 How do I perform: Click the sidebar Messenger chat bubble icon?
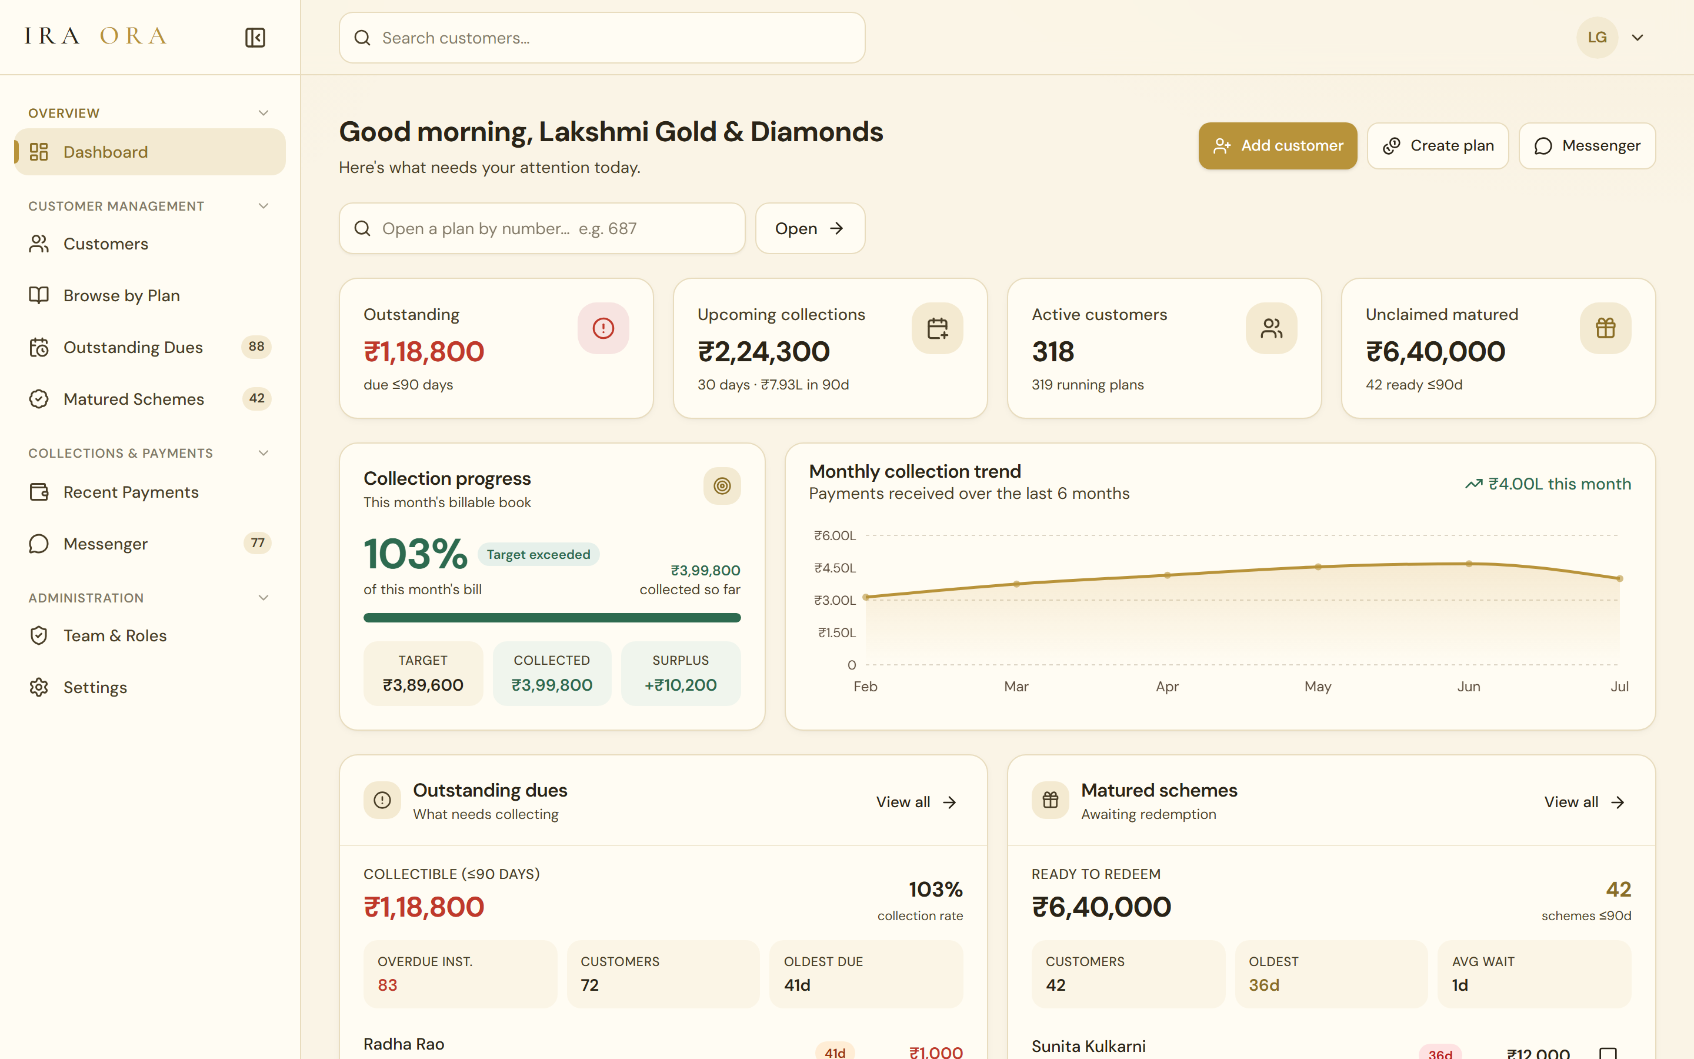point(38,544)
